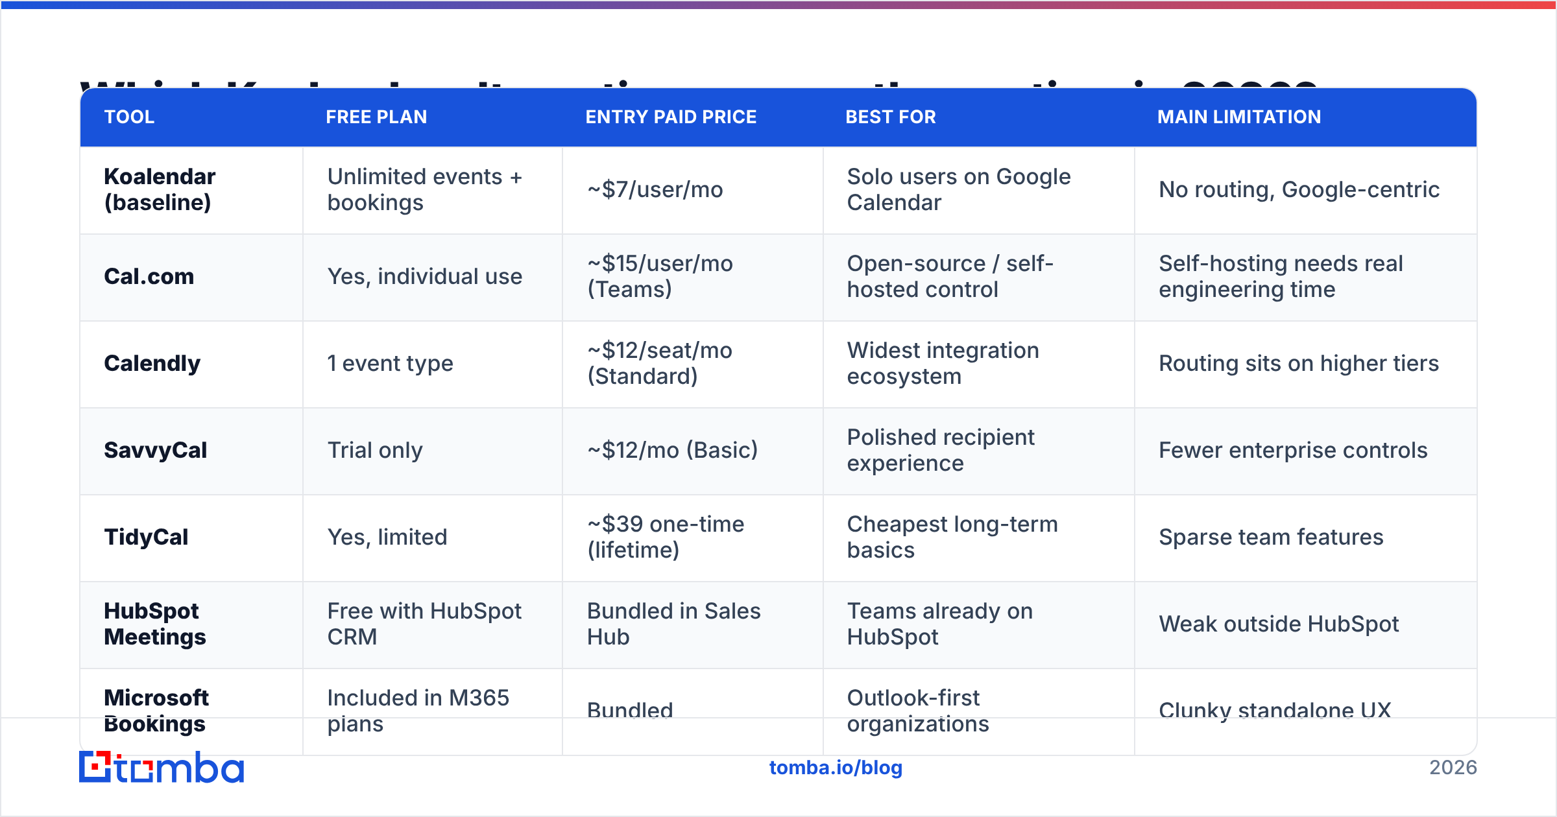
Task: Select the Koalendar (baseline) row name
Action: click(160, 189)
